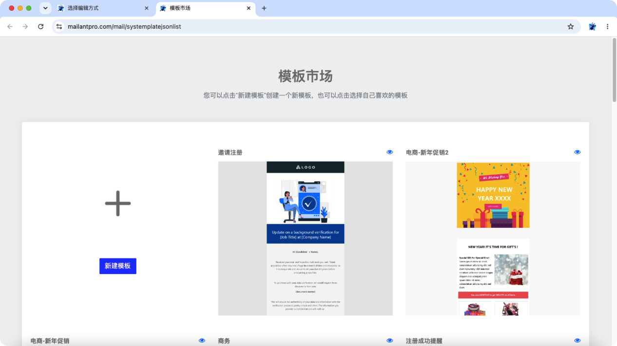
Task: Open the 电商-新年促销2 Happy New Year thumbnail
Action: point(493,238)
